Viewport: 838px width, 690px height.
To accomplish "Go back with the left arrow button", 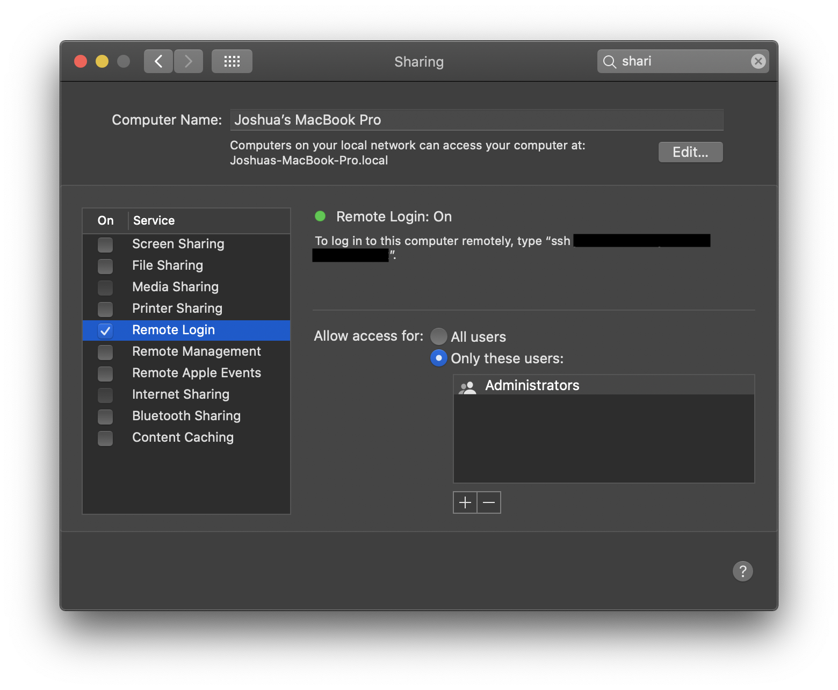I will [x=158, y=61].
